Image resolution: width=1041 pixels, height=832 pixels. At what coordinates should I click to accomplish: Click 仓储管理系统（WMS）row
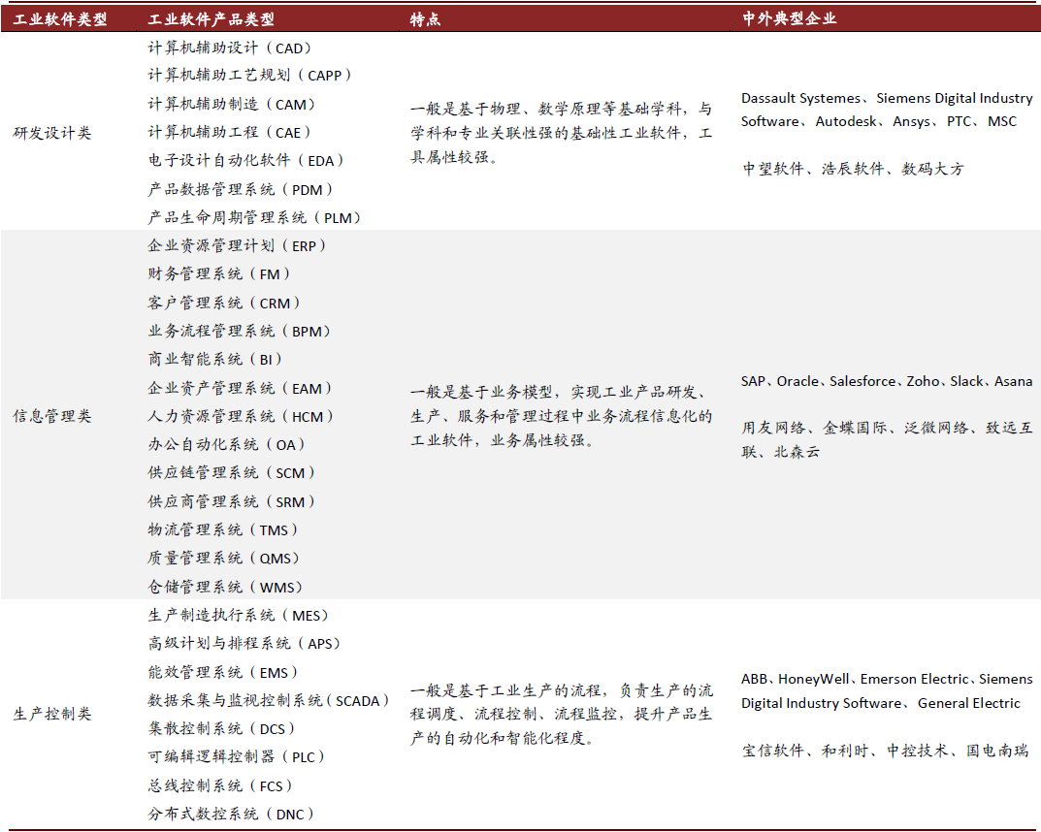coord(225,587)
